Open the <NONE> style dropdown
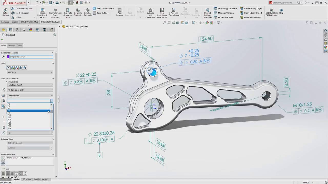The height and width of the screenshot is (184, 328). click(30, 72)
